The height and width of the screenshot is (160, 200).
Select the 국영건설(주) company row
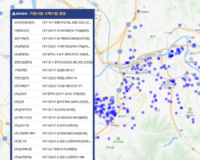(x=52, y=78)
